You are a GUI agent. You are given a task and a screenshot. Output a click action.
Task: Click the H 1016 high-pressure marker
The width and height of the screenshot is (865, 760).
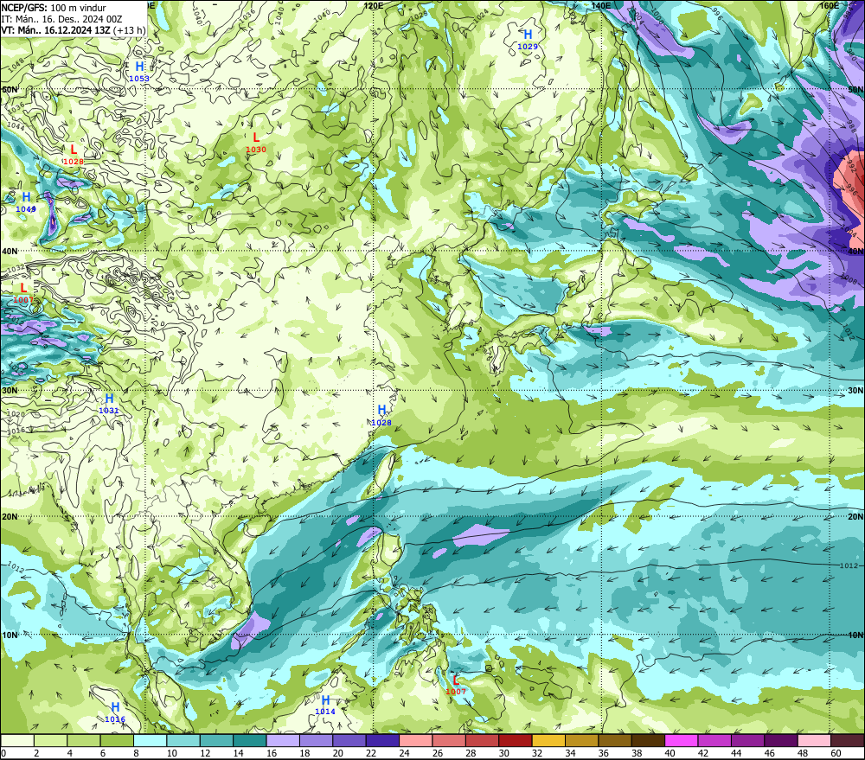pos(115,712)
